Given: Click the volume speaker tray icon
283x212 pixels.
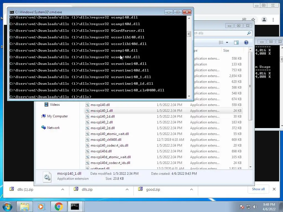Looking at the screenshot, I should [x=255, y=207].
